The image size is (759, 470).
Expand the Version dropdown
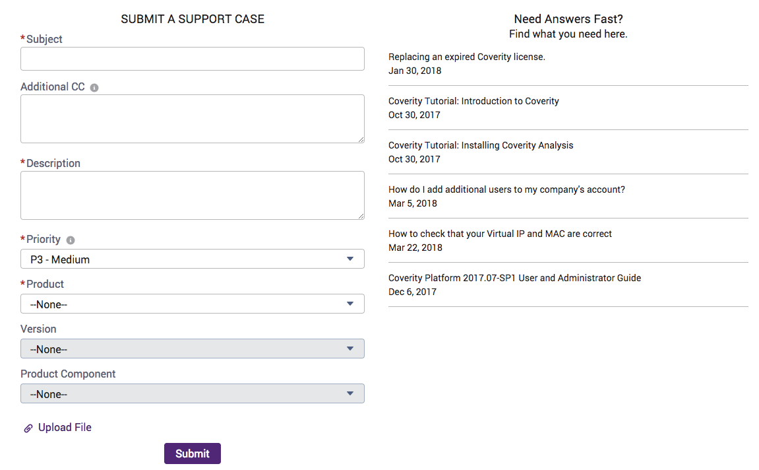coord(193,349)
